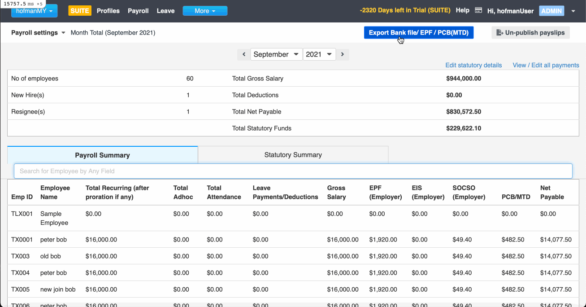
Task: Select new join bob employee name
Action: pyautogui.click(x=58, y=289)
